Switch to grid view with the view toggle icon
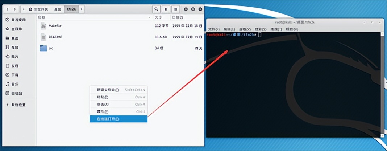 tap(166, 9)
